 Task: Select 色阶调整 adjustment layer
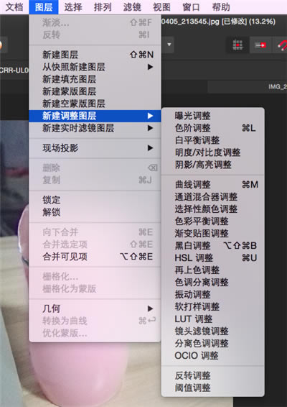pos(212,128)
